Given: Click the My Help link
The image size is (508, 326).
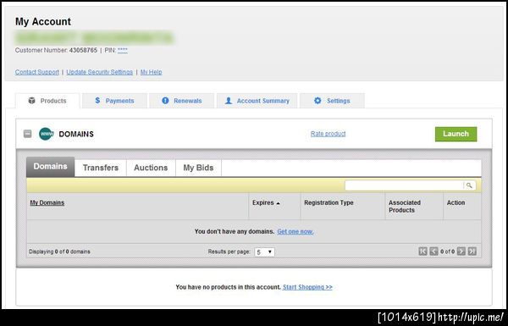Looking at the screenshot, I should [x=151, y=72].
